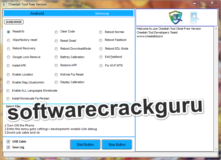Choose the Reset Gmail option
This screenshot has height=160, width=221.
point(56,41)
